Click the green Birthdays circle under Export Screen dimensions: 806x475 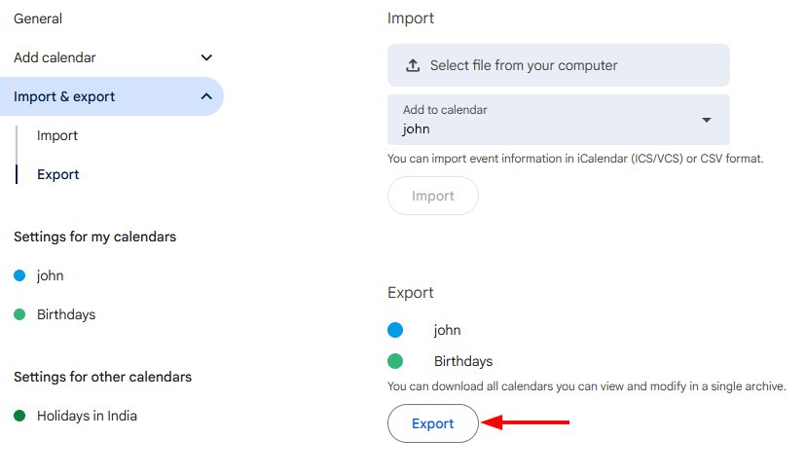click(x=395, y=361)
